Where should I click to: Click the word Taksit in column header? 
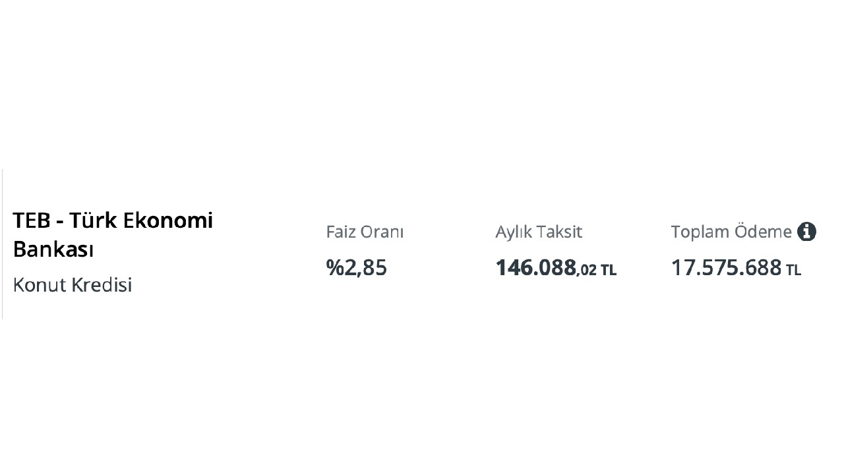pyautogui.click(x=559, y=232)
